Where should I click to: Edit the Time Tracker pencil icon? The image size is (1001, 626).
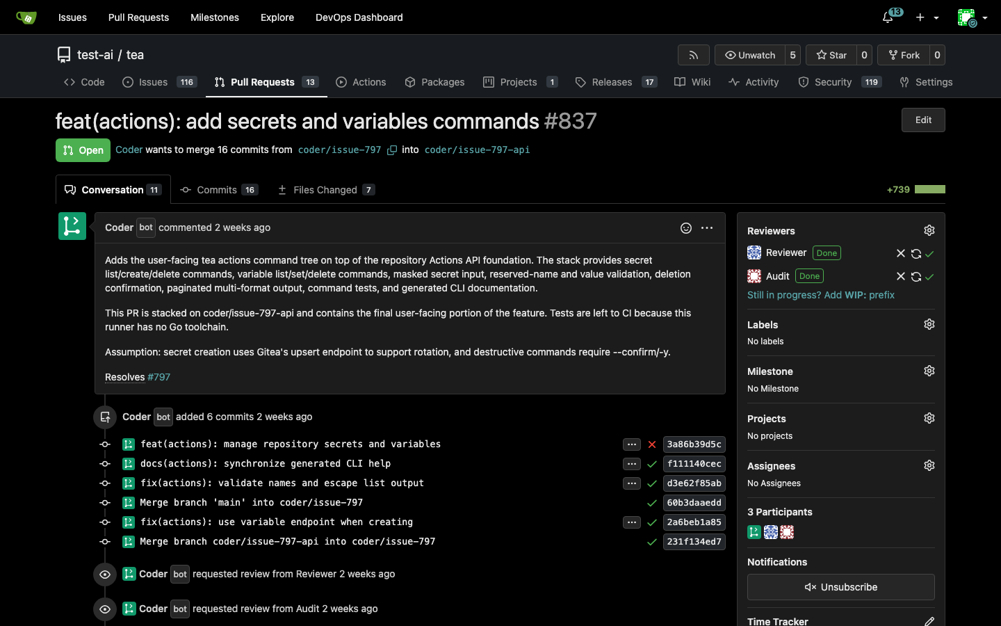click(x=929, y=621)
